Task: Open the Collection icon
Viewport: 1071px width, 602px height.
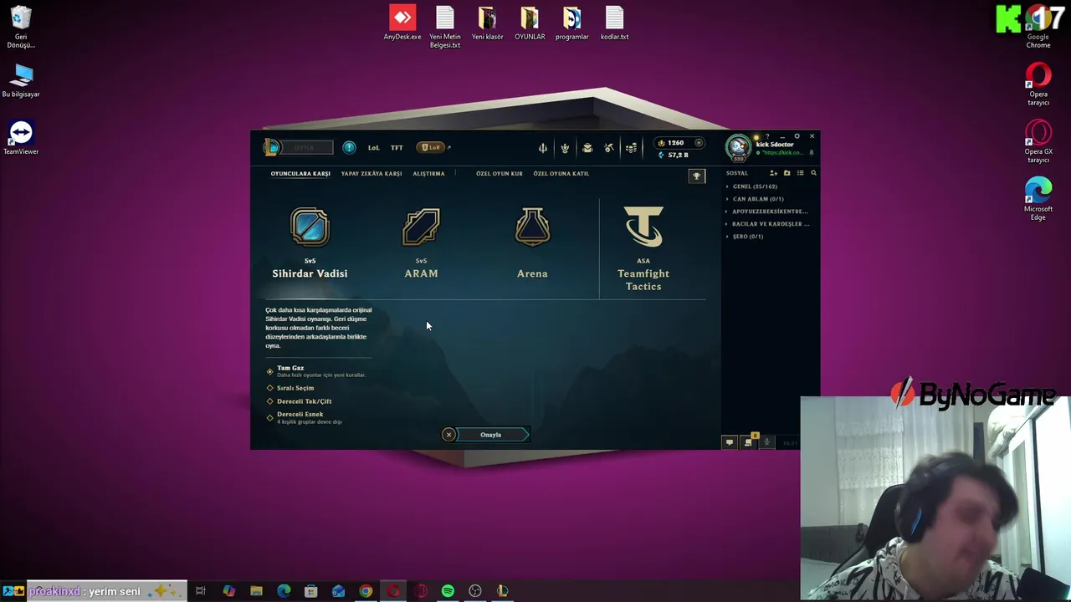Action: coord(587,148)
